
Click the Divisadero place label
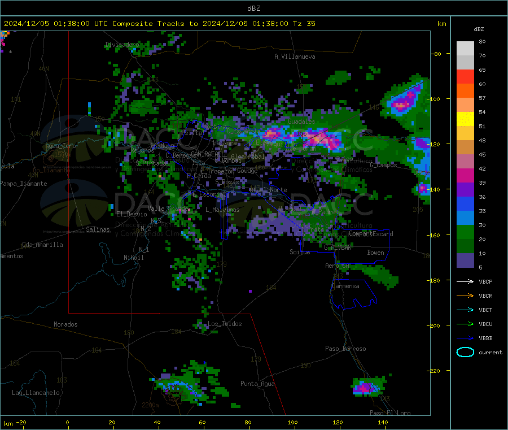(x=122, y=45)
